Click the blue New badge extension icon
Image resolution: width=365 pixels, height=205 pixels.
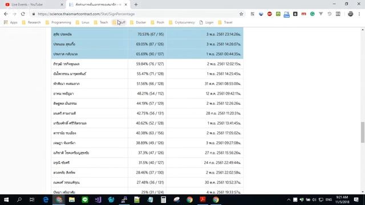286,14
